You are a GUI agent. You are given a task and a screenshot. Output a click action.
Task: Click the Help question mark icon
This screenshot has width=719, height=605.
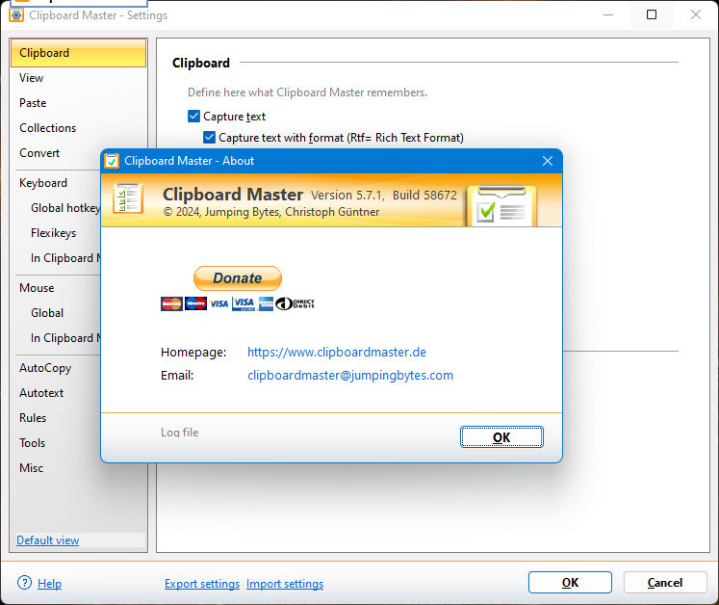pyautogui.click(x=24, y=583)
